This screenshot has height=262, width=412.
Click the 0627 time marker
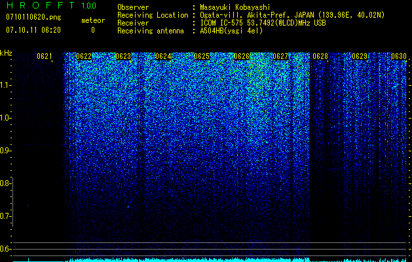coord(280,56)
